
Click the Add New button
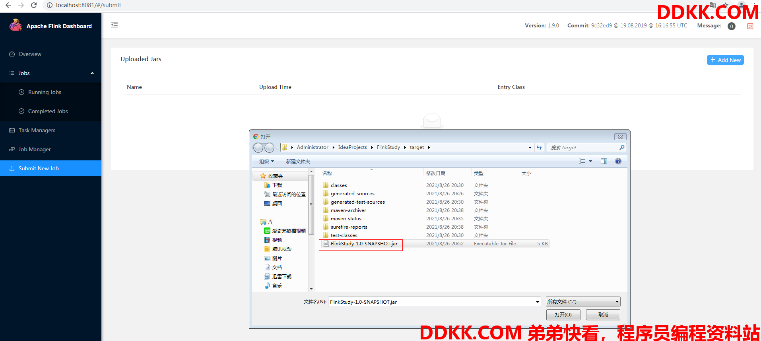(725, 60)
